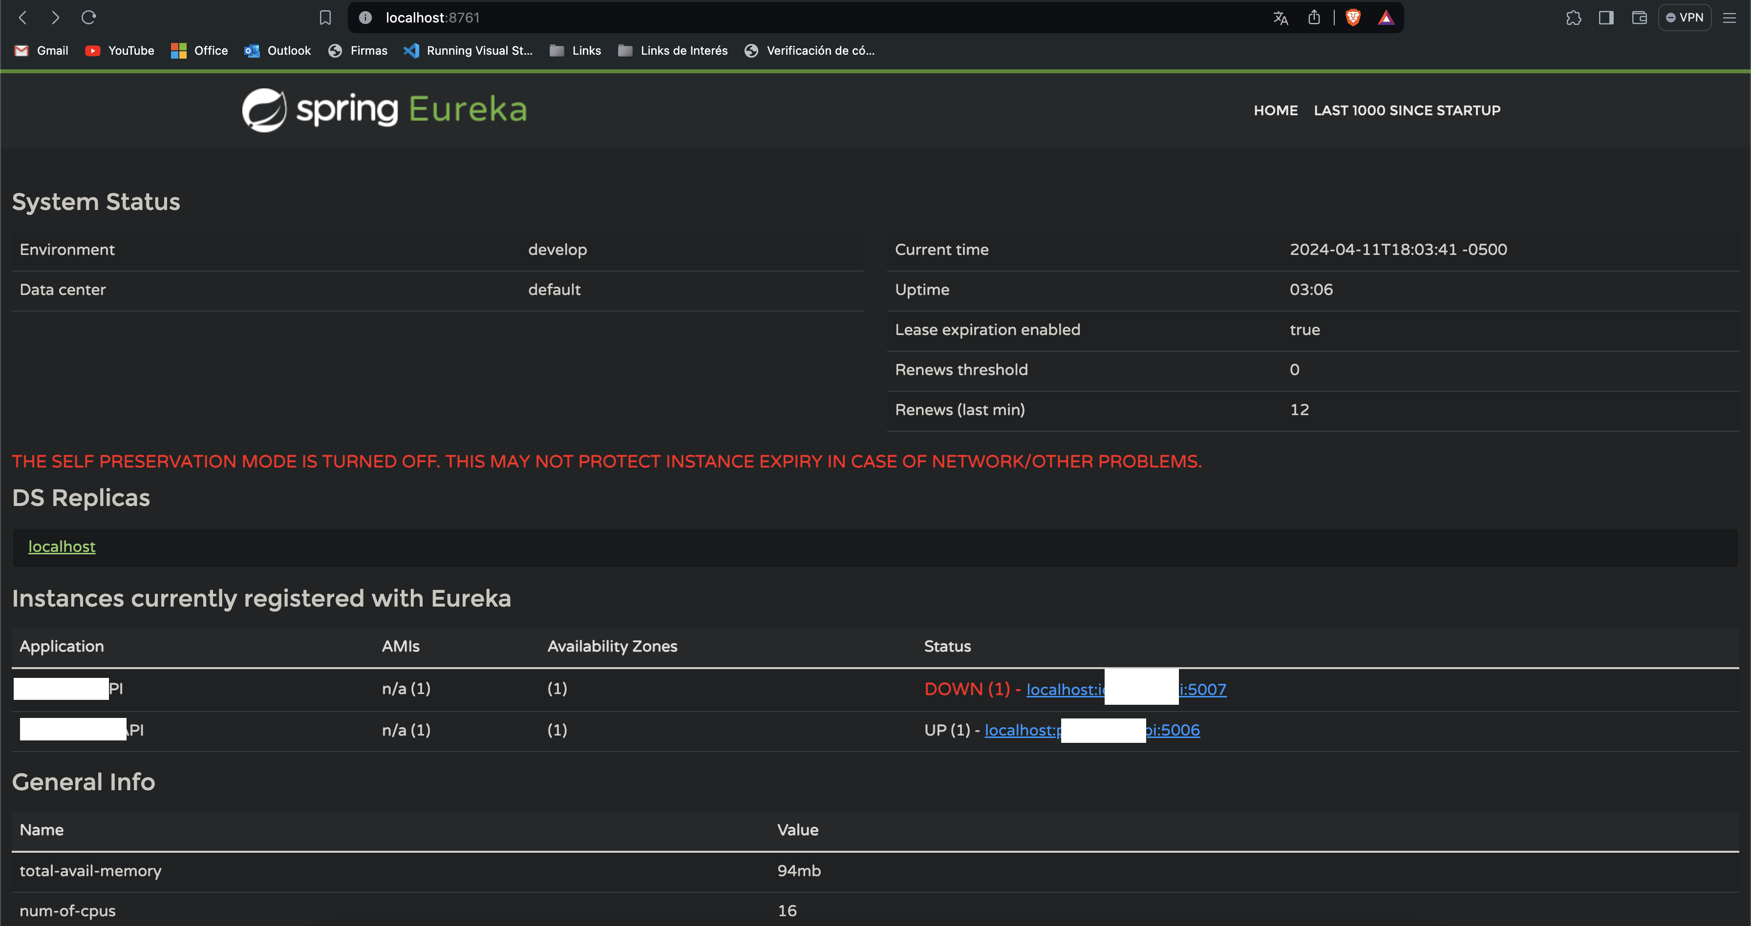Open the DOWN instance link on port 5007
The image size is (1751, 926).
[1126, 689]
